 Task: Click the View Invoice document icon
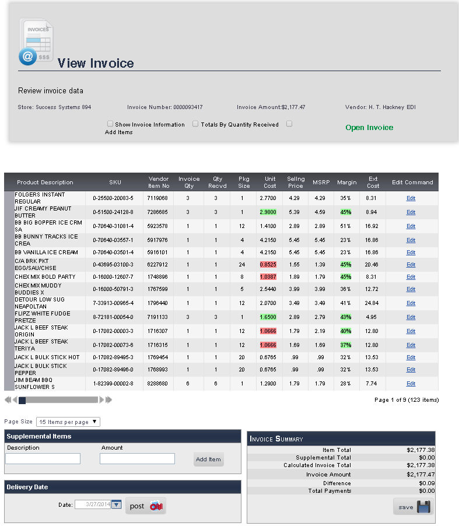[36, 42]
